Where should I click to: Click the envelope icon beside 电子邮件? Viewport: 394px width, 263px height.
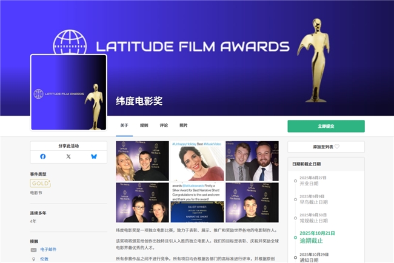[x=34, y=250]
